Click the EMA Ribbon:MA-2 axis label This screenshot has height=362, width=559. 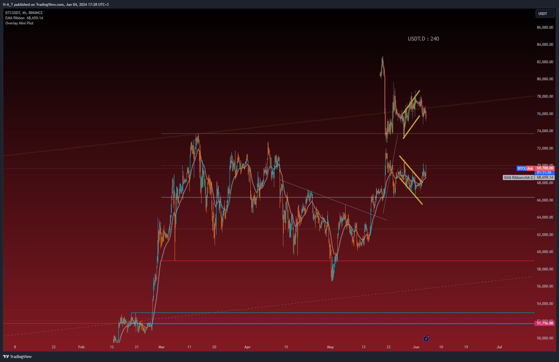click(518, 177)
